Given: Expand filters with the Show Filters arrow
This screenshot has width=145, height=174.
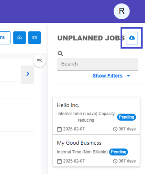Looking at the screenshot, I should coord(128,76).
